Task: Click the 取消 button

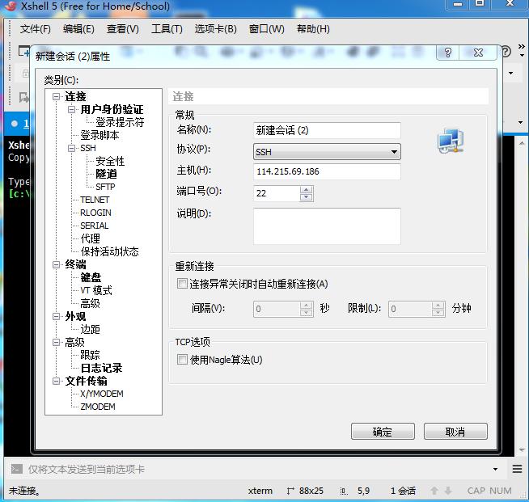Action: 455,432
